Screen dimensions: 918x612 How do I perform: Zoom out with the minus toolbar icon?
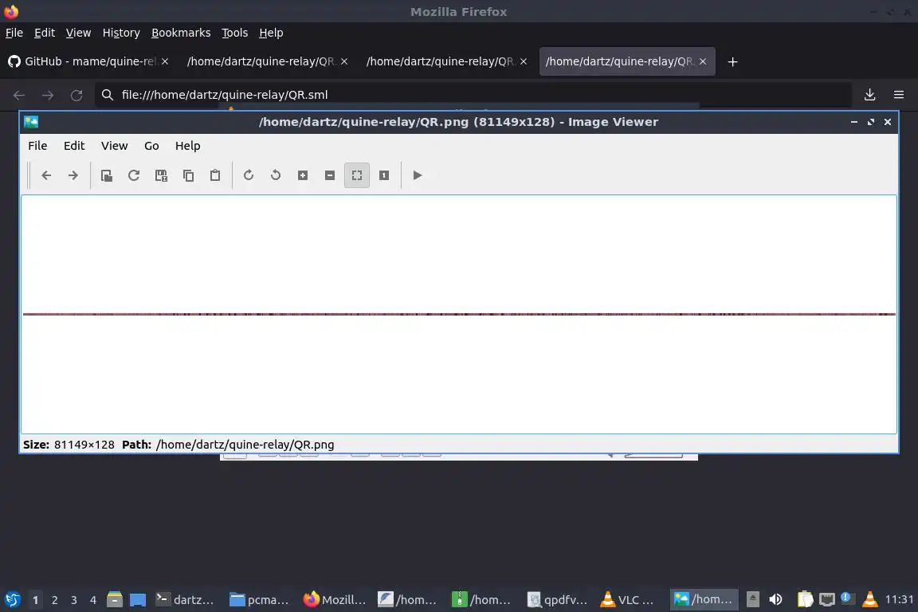tap(330, 175)
